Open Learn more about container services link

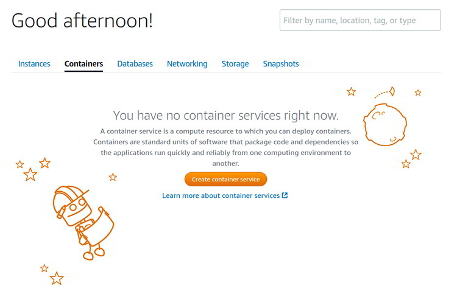(221, 195)
